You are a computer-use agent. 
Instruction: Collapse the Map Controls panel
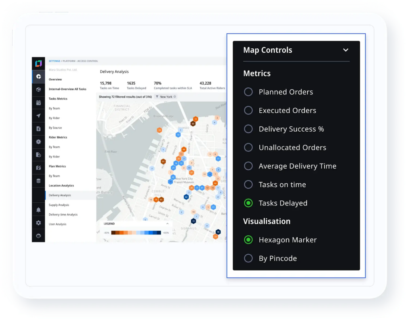pos(346,50)
